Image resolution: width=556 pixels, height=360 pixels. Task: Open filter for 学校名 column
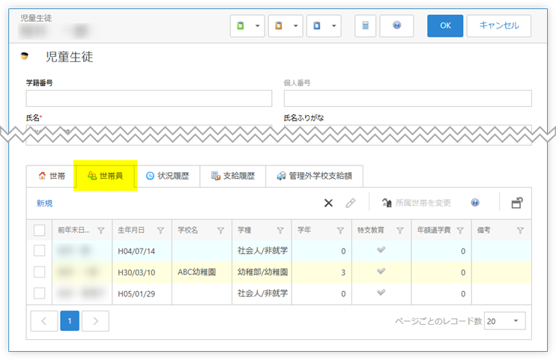[x=220, y=231]
